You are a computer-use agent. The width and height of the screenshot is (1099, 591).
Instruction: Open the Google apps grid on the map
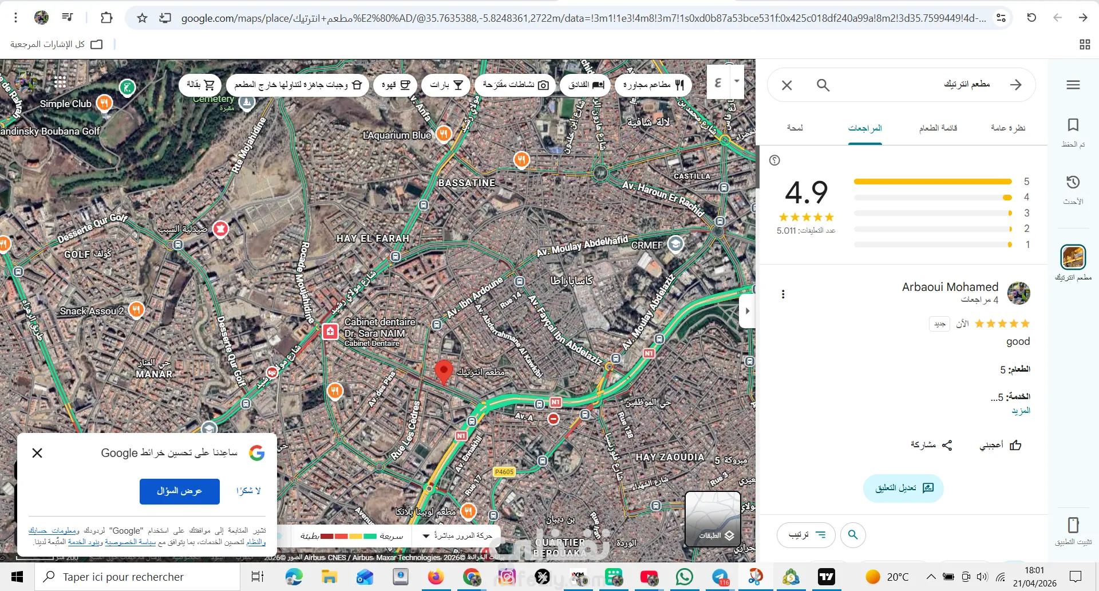(x=60, y=82)
